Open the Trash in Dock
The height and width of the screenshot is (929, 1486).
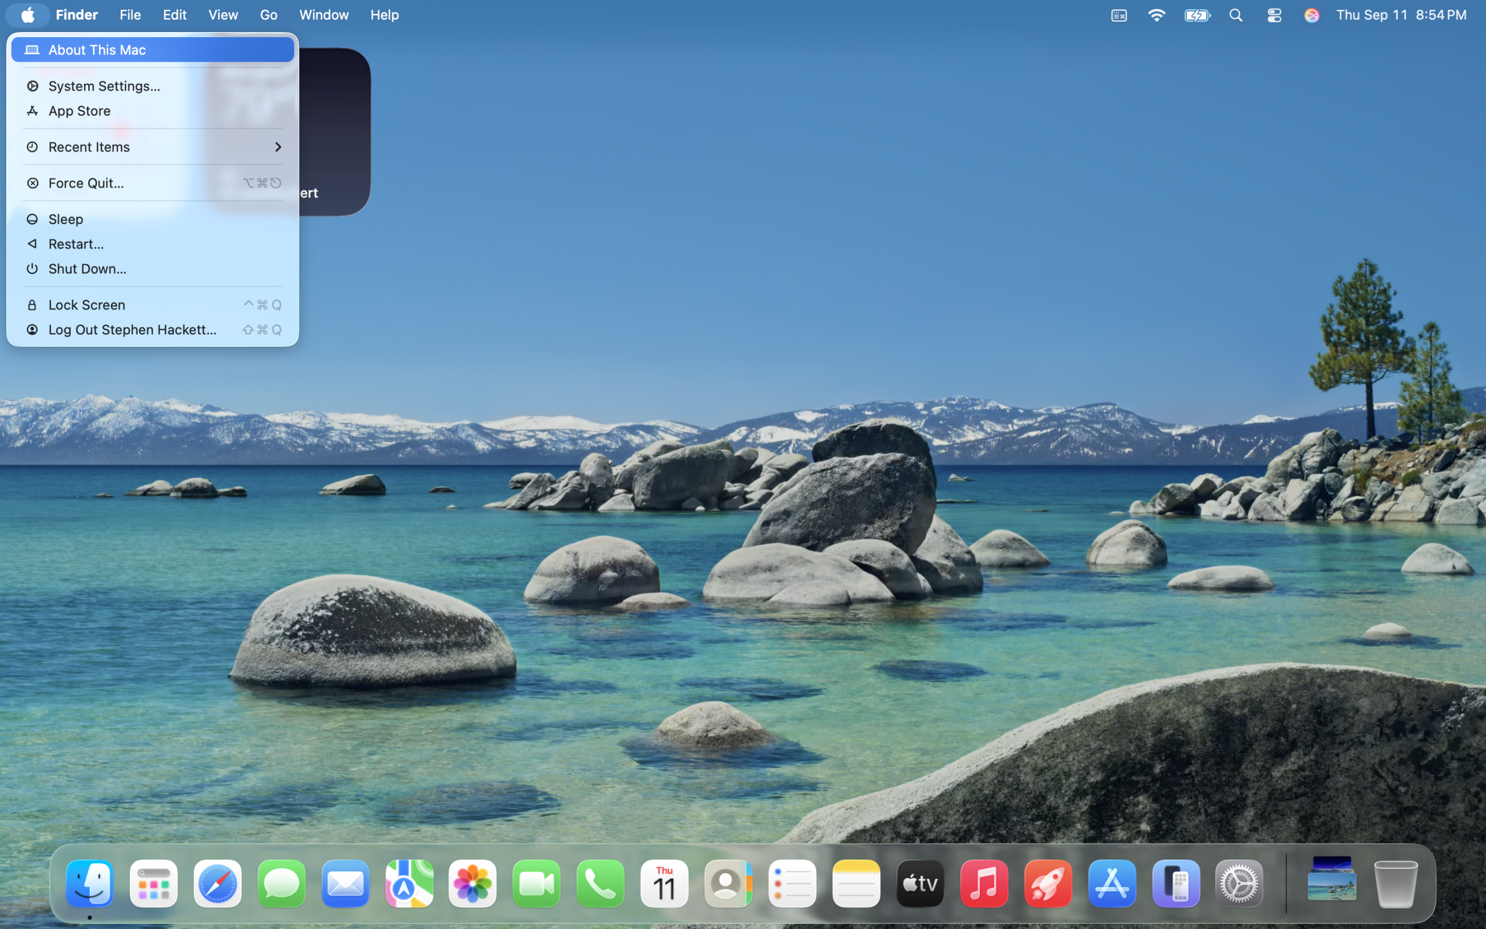tap(1395, 884)
